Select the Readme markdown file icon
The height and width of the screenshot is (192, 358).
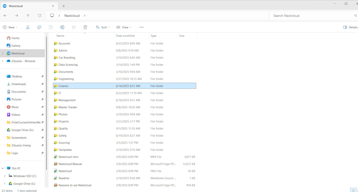[55, 178]
